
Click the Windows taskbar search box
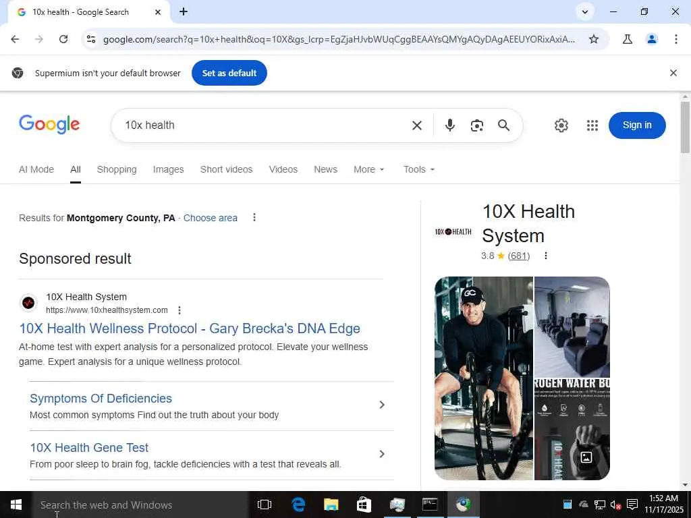(x=140, y=505)
